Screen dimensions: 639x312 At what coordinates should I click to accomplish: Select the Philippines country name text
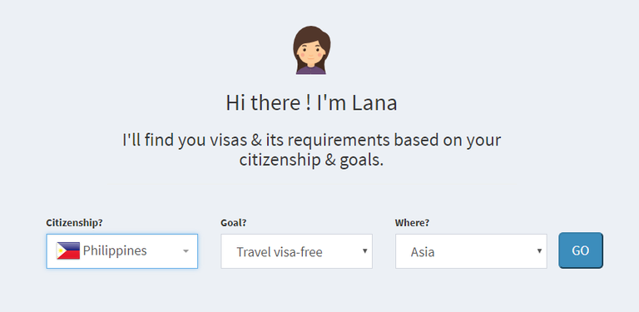coord(115,250)
